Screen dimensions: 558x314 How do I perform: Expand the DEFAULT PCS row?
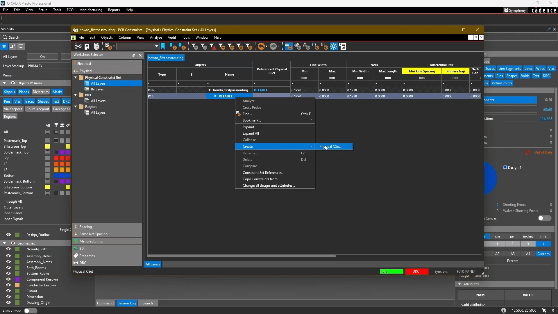coord(215,96)
